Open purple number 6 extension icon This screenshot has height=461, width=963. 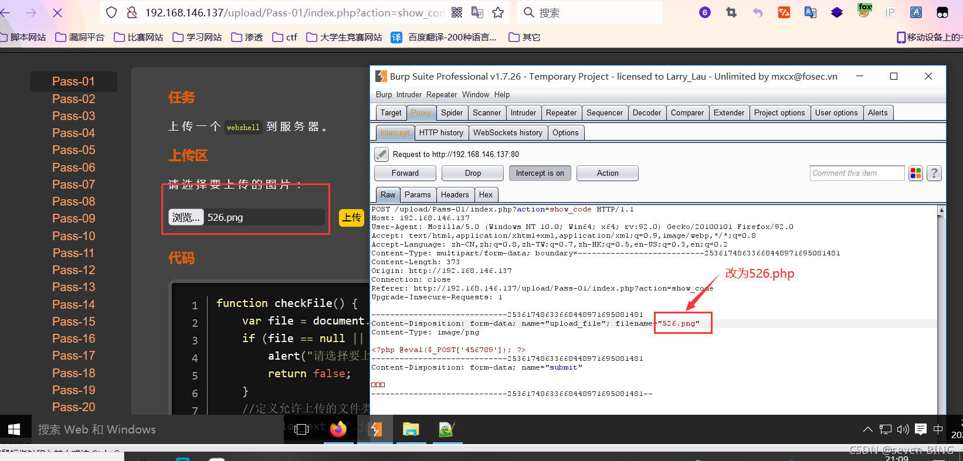[705, 12]
